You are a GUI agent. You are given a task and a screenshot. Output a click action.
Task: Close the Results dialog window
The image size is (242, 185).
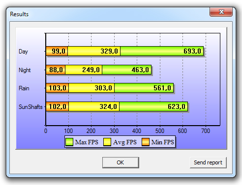pos(221,12)
